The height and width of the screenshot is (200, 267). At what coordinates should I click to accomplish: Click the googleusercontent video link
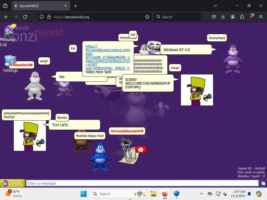[x=108, y=57]
